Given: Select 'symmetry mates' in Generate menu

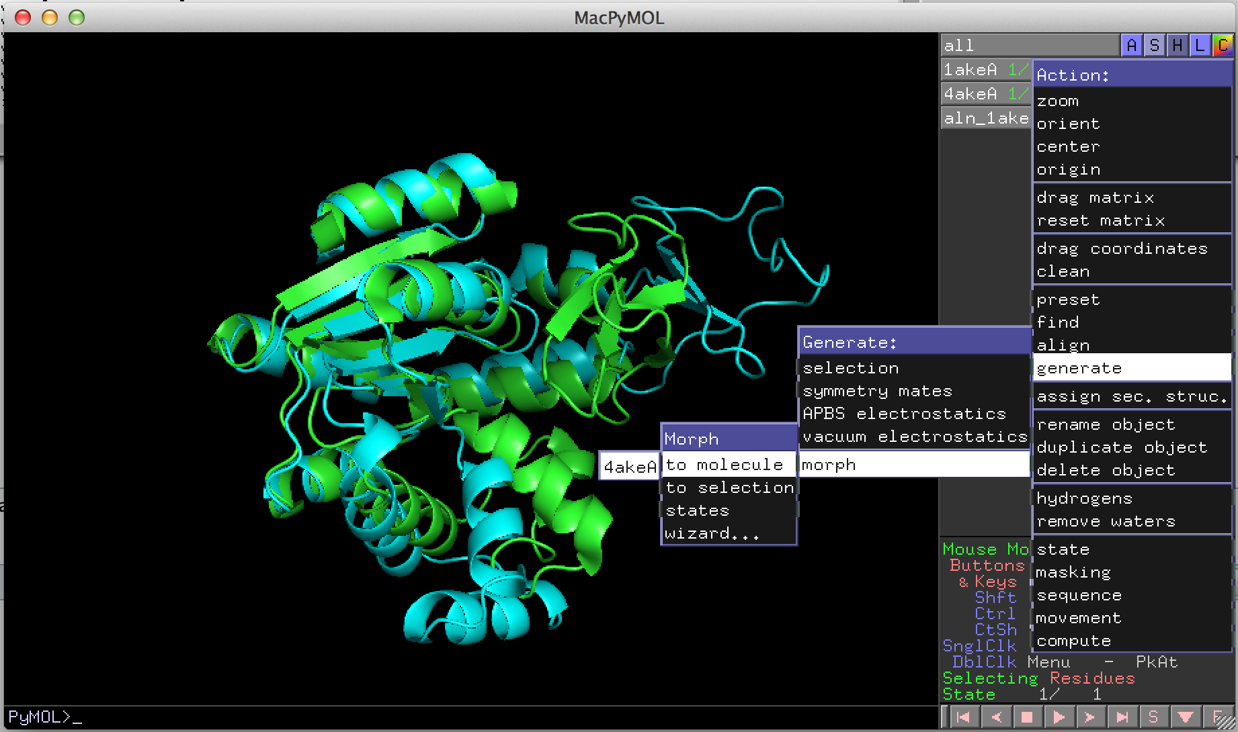Looking at the screenshot, I should (x=877, y=391).
